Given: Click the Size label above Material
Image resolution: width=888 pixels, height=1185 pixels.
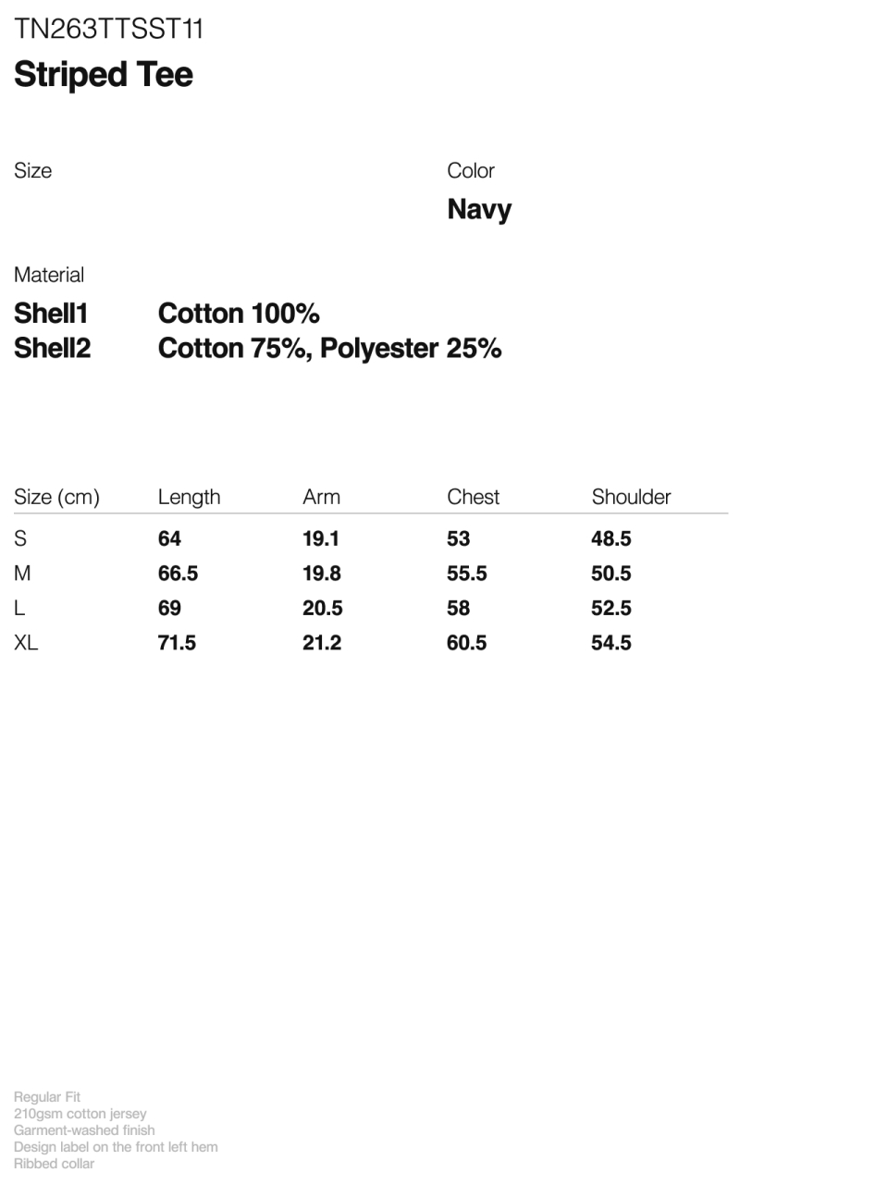Looking at the screenshot, I should tap(32, 171).
